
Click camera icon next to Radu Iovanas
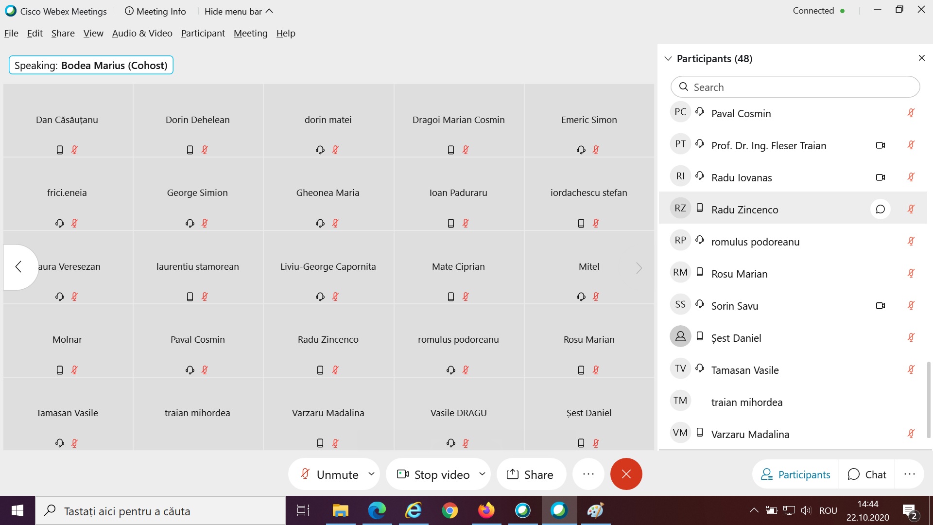tap(880, 177)
